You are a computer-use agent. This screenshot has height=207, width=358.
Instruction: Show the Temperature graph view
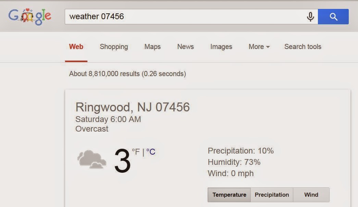coord(229,195)
